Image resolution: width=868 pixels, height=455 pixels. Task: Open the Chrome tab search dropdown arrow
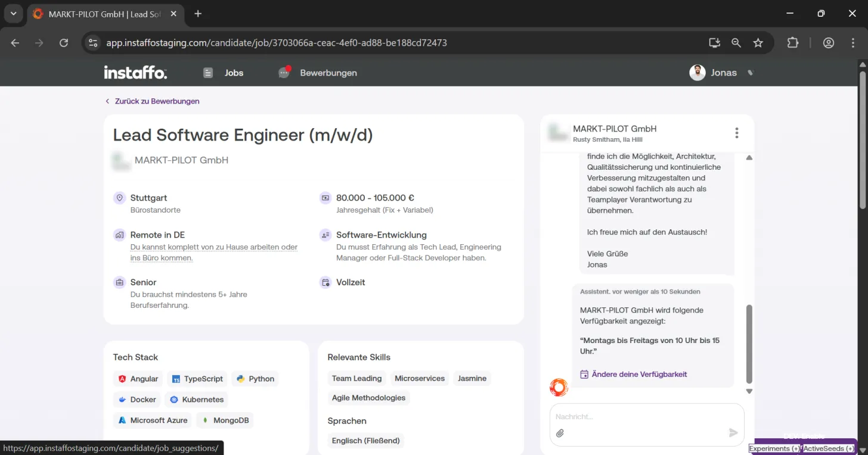tap(13, 14)
